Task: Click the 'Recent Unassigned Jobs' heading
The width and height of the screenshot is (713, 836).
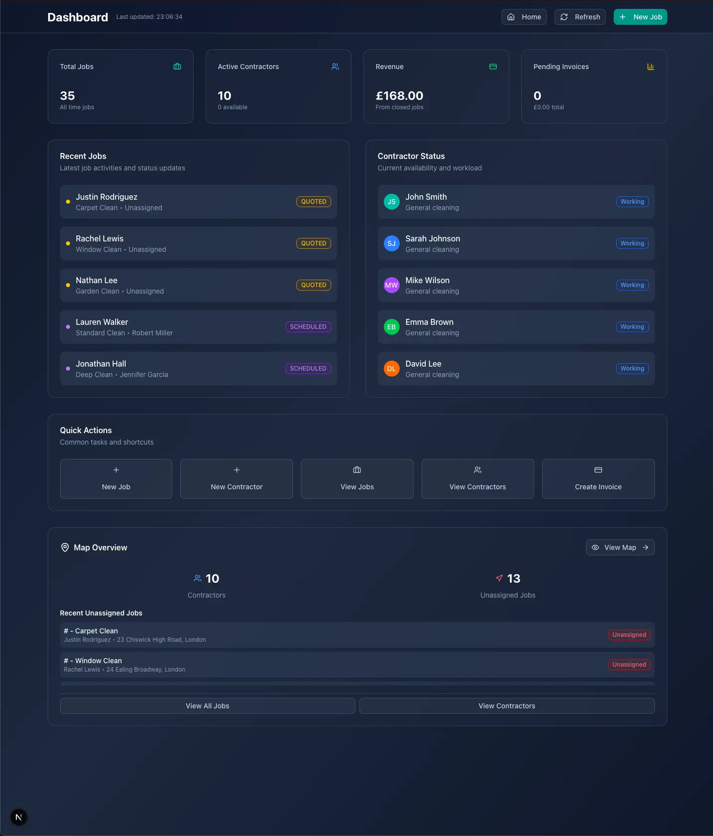Action: coord(101,613)
